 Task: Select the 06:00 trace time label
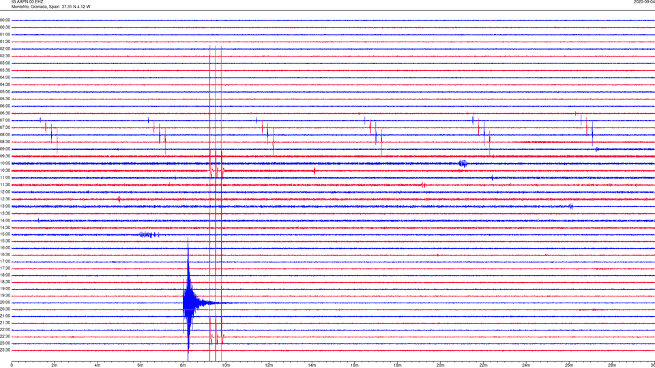pyautogui.click(x=5, y=106)
